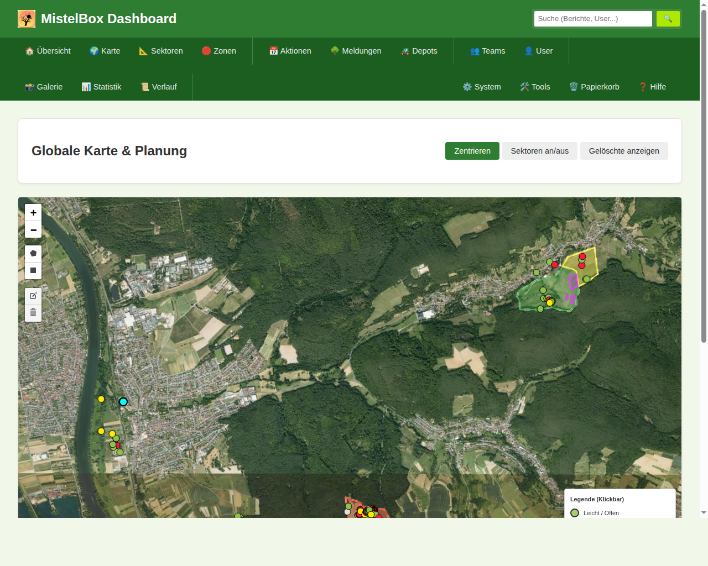This screenshot has width=708, height=566.
Task: Click the map zoom in plus button
Action: coord(33,213)
